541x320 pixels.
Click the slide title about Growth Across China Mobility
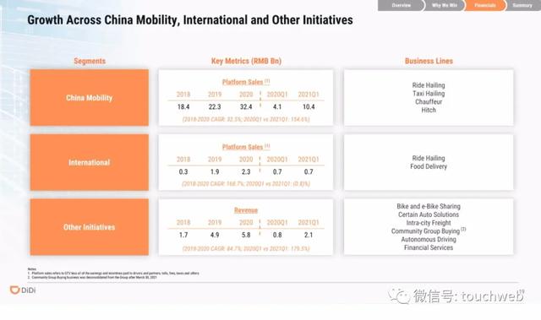click(x=190, y=20)
